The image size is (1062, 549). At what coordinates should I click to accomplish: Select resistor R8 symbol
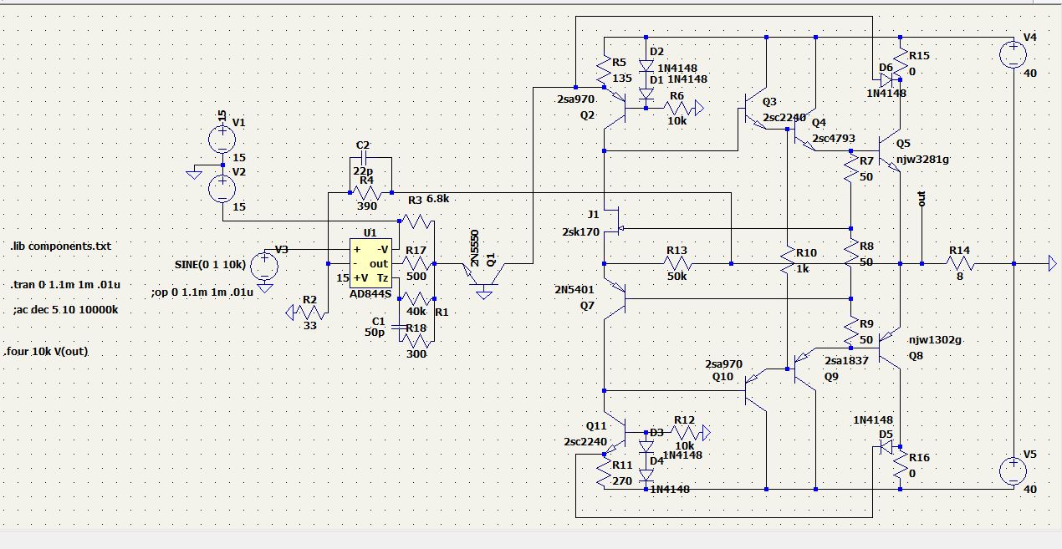(x=851, y=254)
